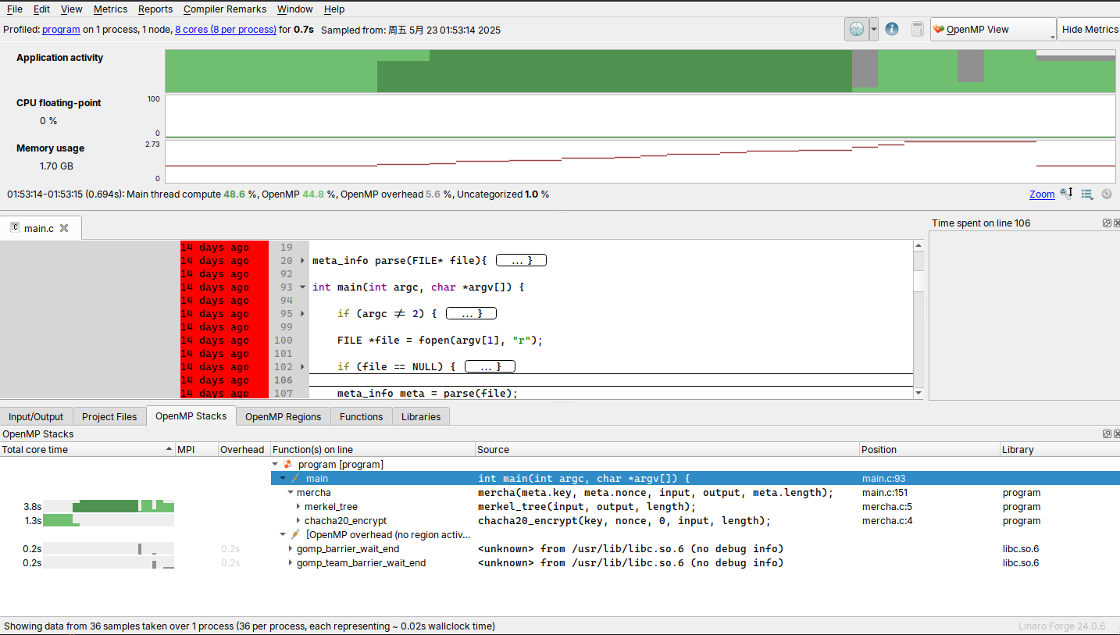The height and width of the screenshot is (635, 1120).
Task: Close the main.c file tab
Action: [x=64, y=228]
